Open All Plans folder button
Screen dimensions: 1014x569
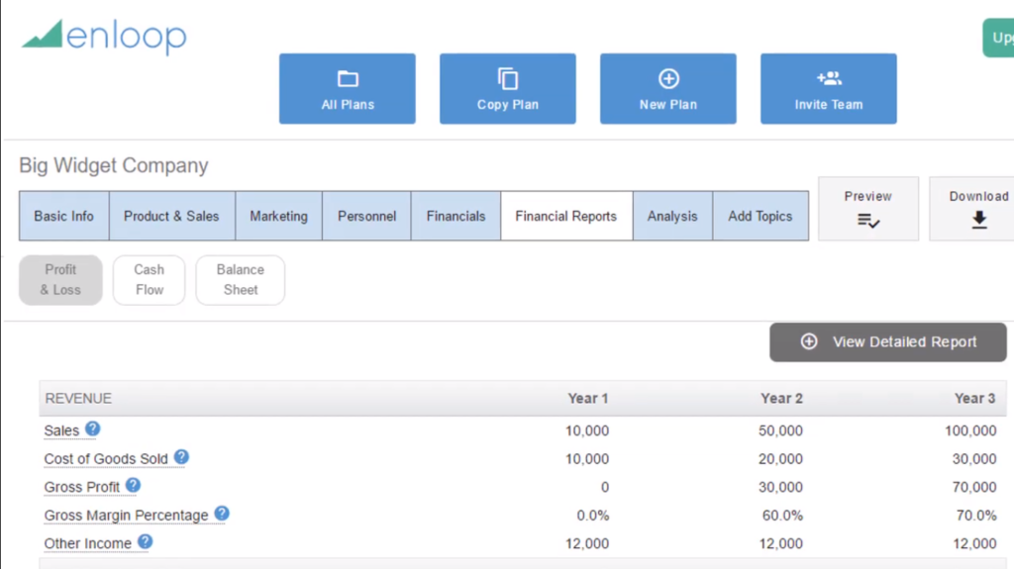click(x=348, y=89)
